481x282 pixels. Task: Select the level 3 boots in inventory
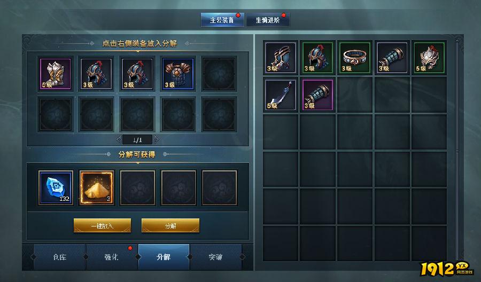pyautogui.click(x=281, y=58)
